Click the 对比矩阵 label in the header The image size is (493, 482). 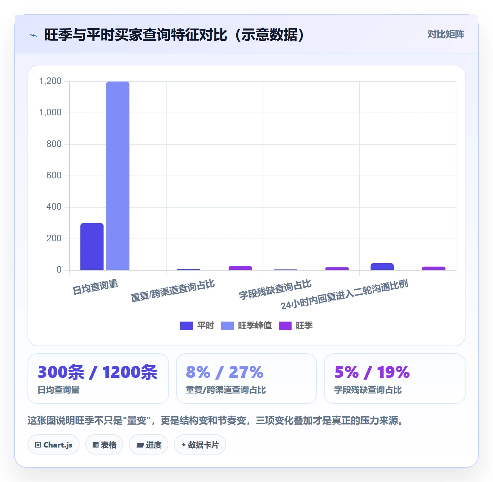tap(445, 34)
